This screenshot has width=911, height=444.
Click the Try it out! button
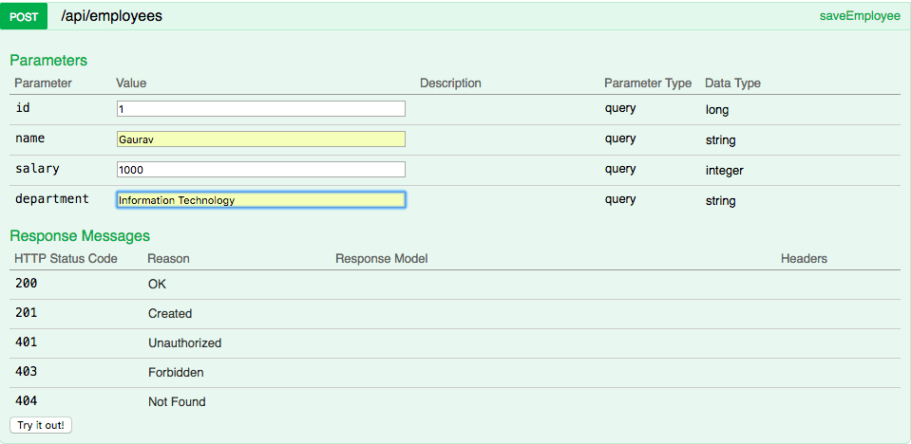point(41,425)
